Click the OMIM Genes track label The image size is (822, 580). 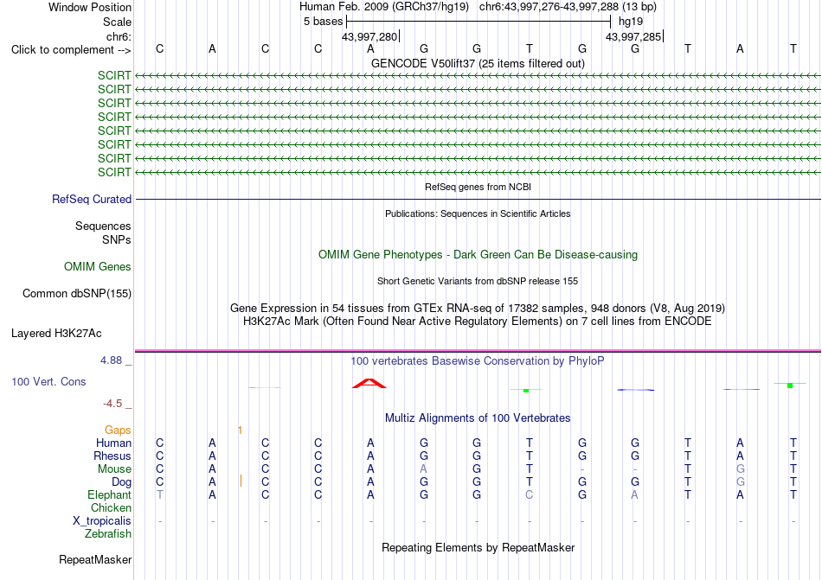pos(98,266)
